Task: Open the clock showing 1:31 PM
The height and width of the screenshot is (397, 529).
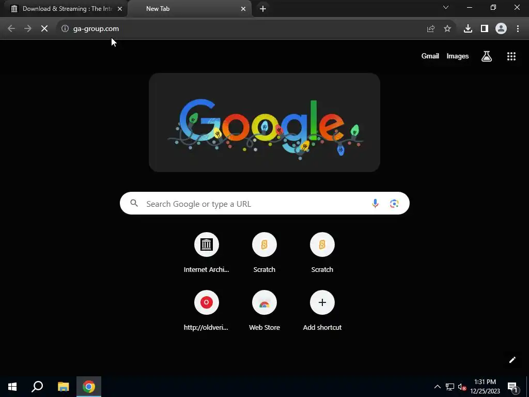Action: coord(485,387)
